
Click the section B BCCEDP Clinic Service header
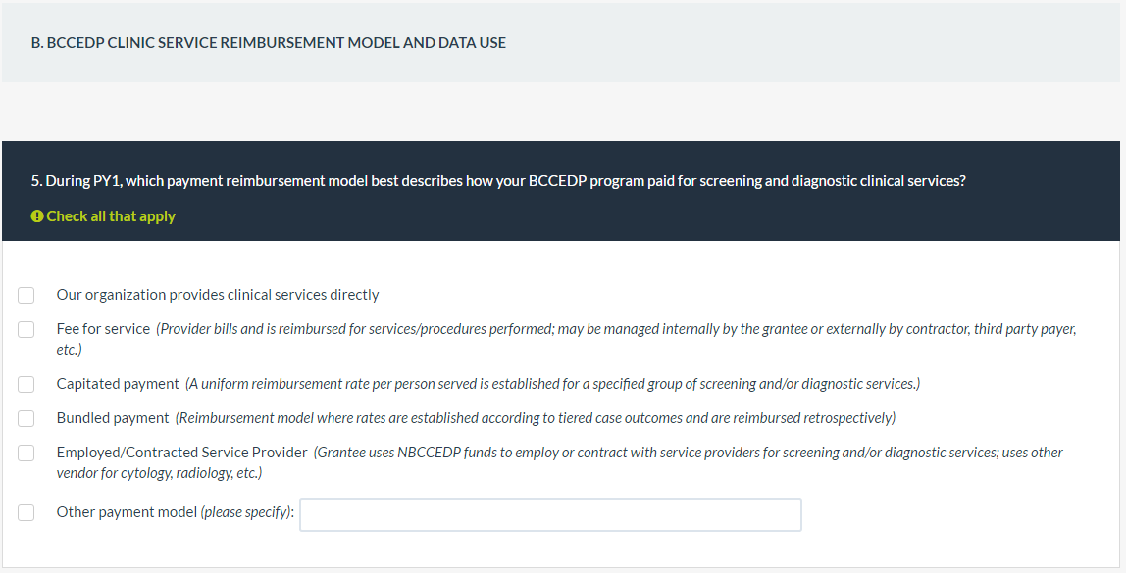coord(269,43)
